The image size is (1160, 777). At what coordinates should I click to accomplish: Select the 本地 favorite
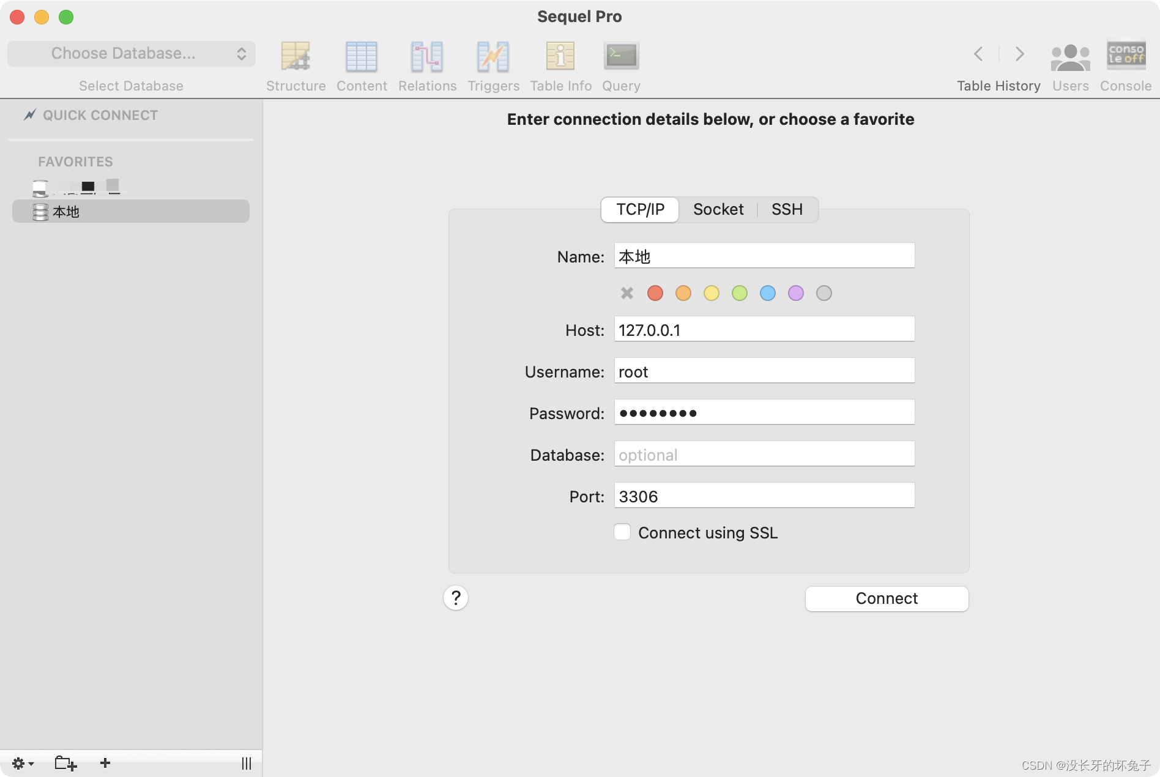(x=131, y=211)
